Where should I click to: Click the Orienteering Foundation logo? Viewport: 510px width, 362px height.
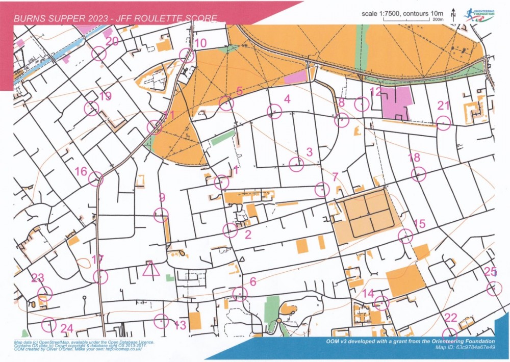click(x=479, y=14)
